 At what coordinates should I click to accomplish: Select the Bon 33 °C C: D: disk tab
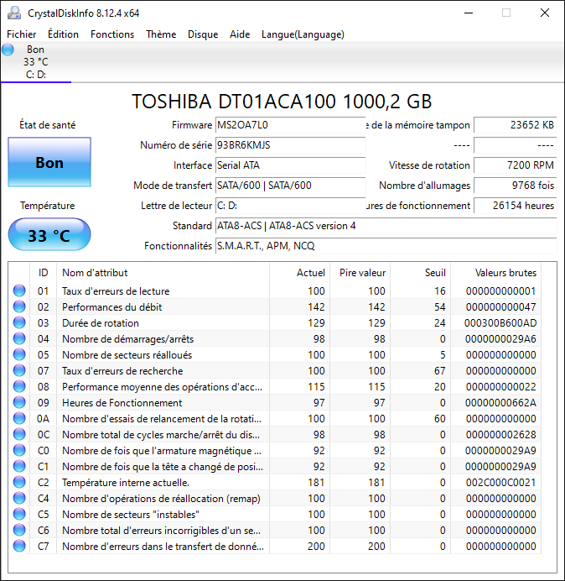[x=36, y=62]
